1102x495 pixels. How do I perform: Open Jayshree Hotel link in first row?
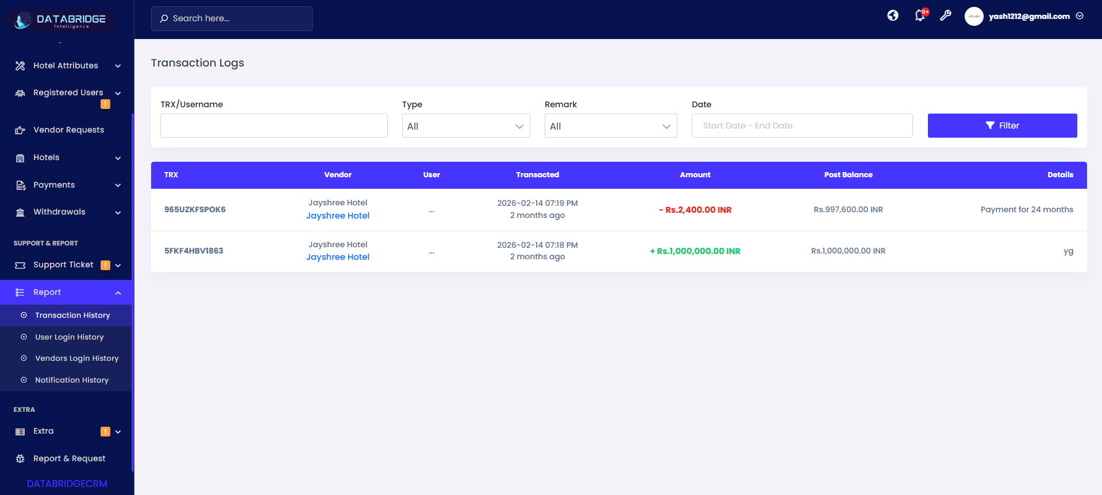click(x=338, y=216)
